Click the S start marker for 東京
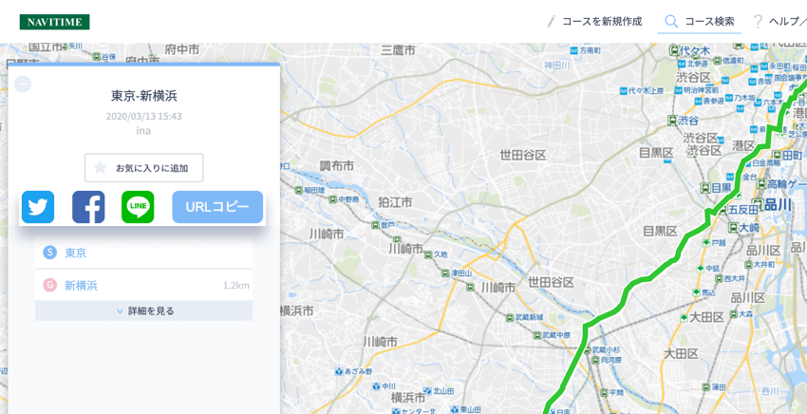The width and height of the screenshot is (807, 414). 50,253
